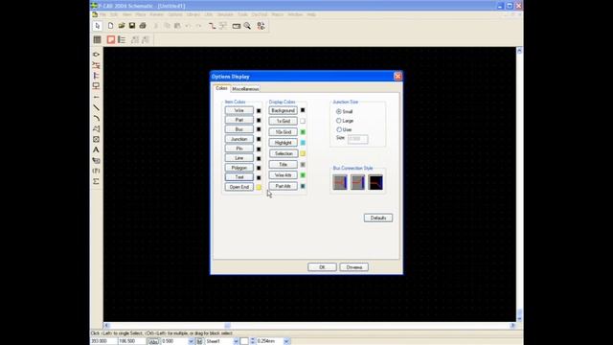Select the Place Port tool in left toolbar
Viewport: 613px width, 345px height.
point(96,86)
